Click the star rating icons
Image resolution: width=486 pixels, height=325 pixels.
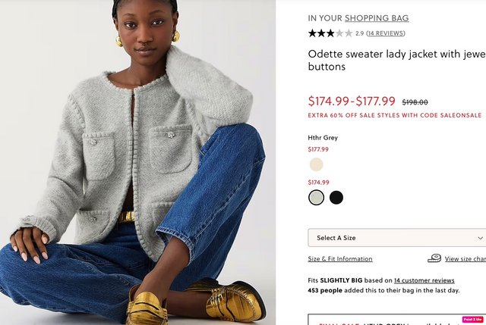(330, 33)
